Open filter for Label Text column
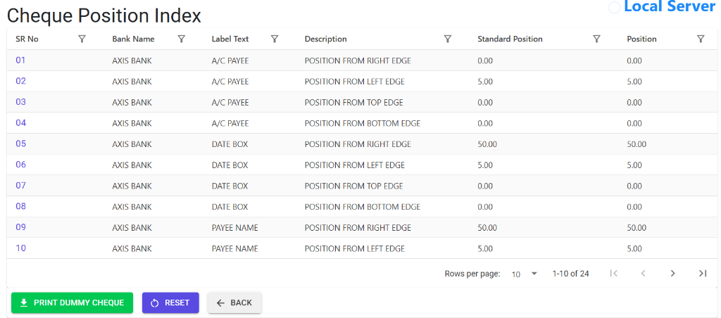 (275, 39)
